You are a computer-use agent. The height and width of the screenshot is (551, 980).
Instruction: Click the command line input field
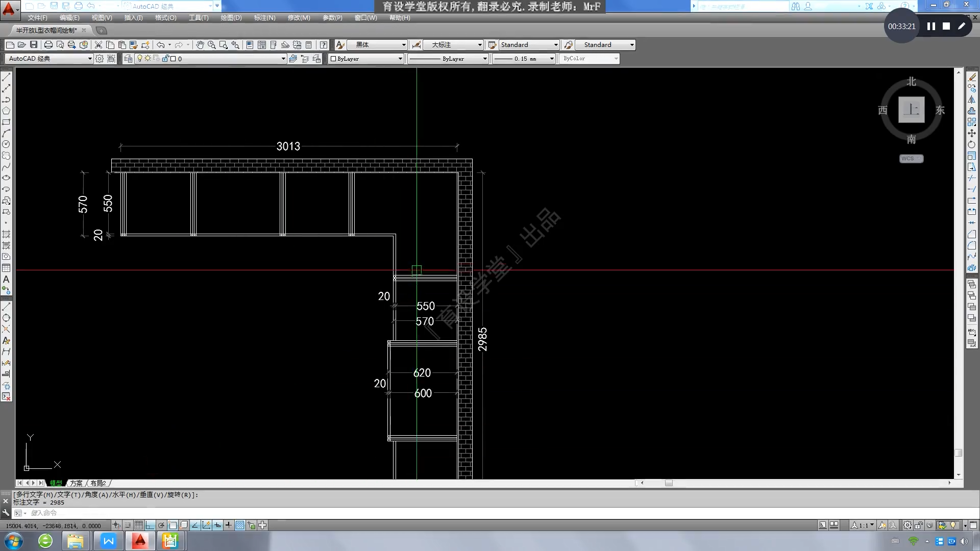[x=490, y=513]
